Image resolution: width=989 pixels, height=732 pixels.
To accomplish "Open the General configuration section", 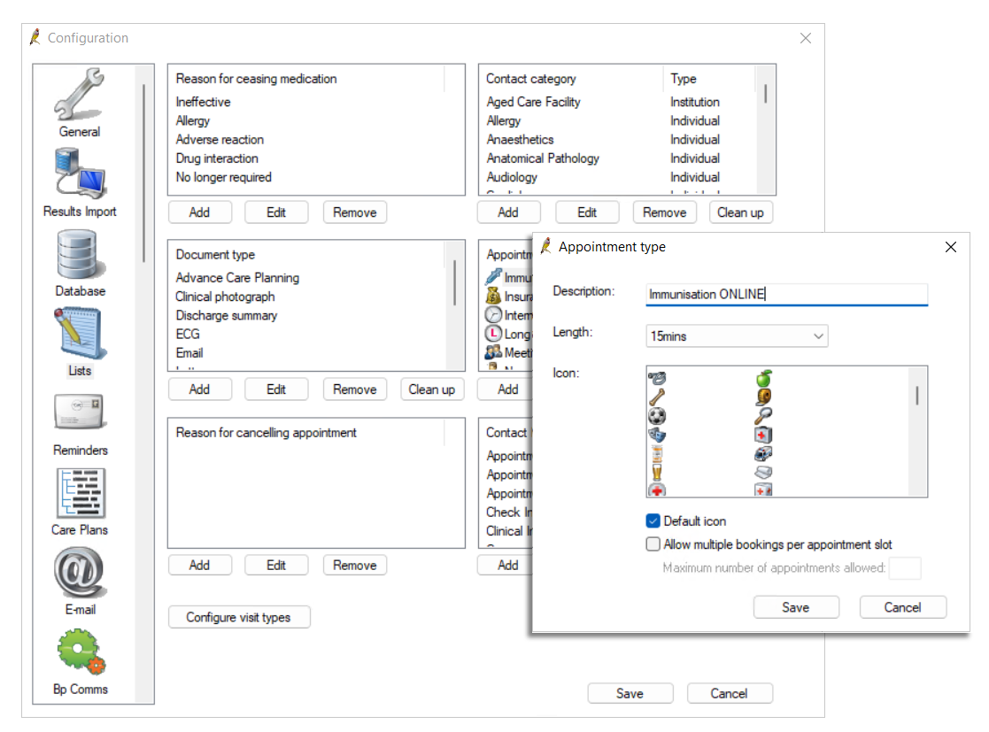I will tap(80, 104).
